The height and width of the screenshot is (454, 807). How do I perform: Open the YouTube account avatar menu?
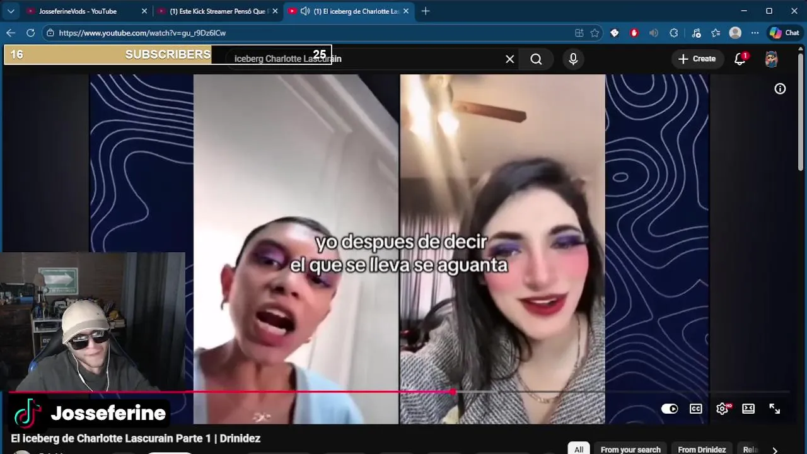[771, 59]
